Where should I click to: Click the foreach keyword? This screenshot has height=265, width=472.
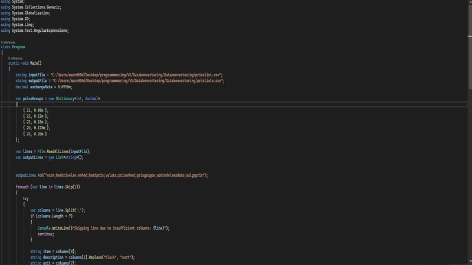(22, 187)
